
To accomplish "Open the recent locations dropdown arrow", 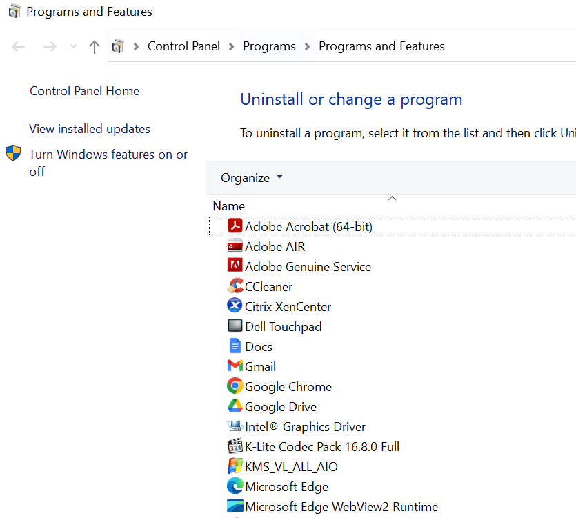I will [x=74, y=47].
